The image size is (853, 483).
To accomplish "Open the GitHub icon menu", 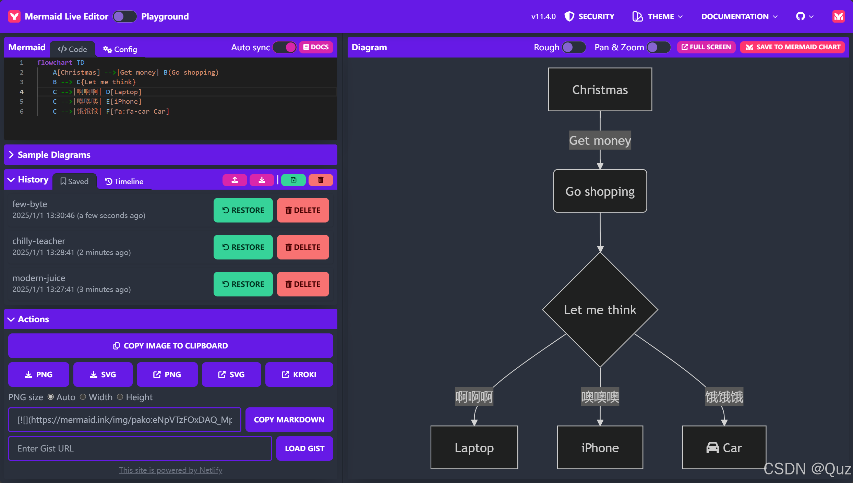I will [x=804, y=16].
